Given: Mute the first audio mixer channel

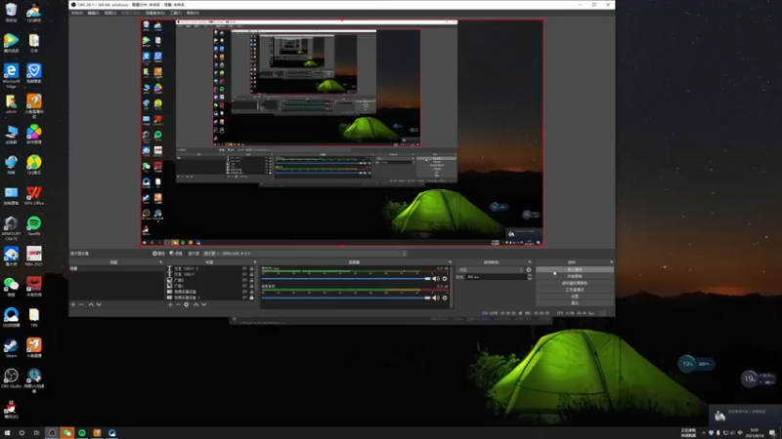Looking at the screenshot, I should (435, 279).
